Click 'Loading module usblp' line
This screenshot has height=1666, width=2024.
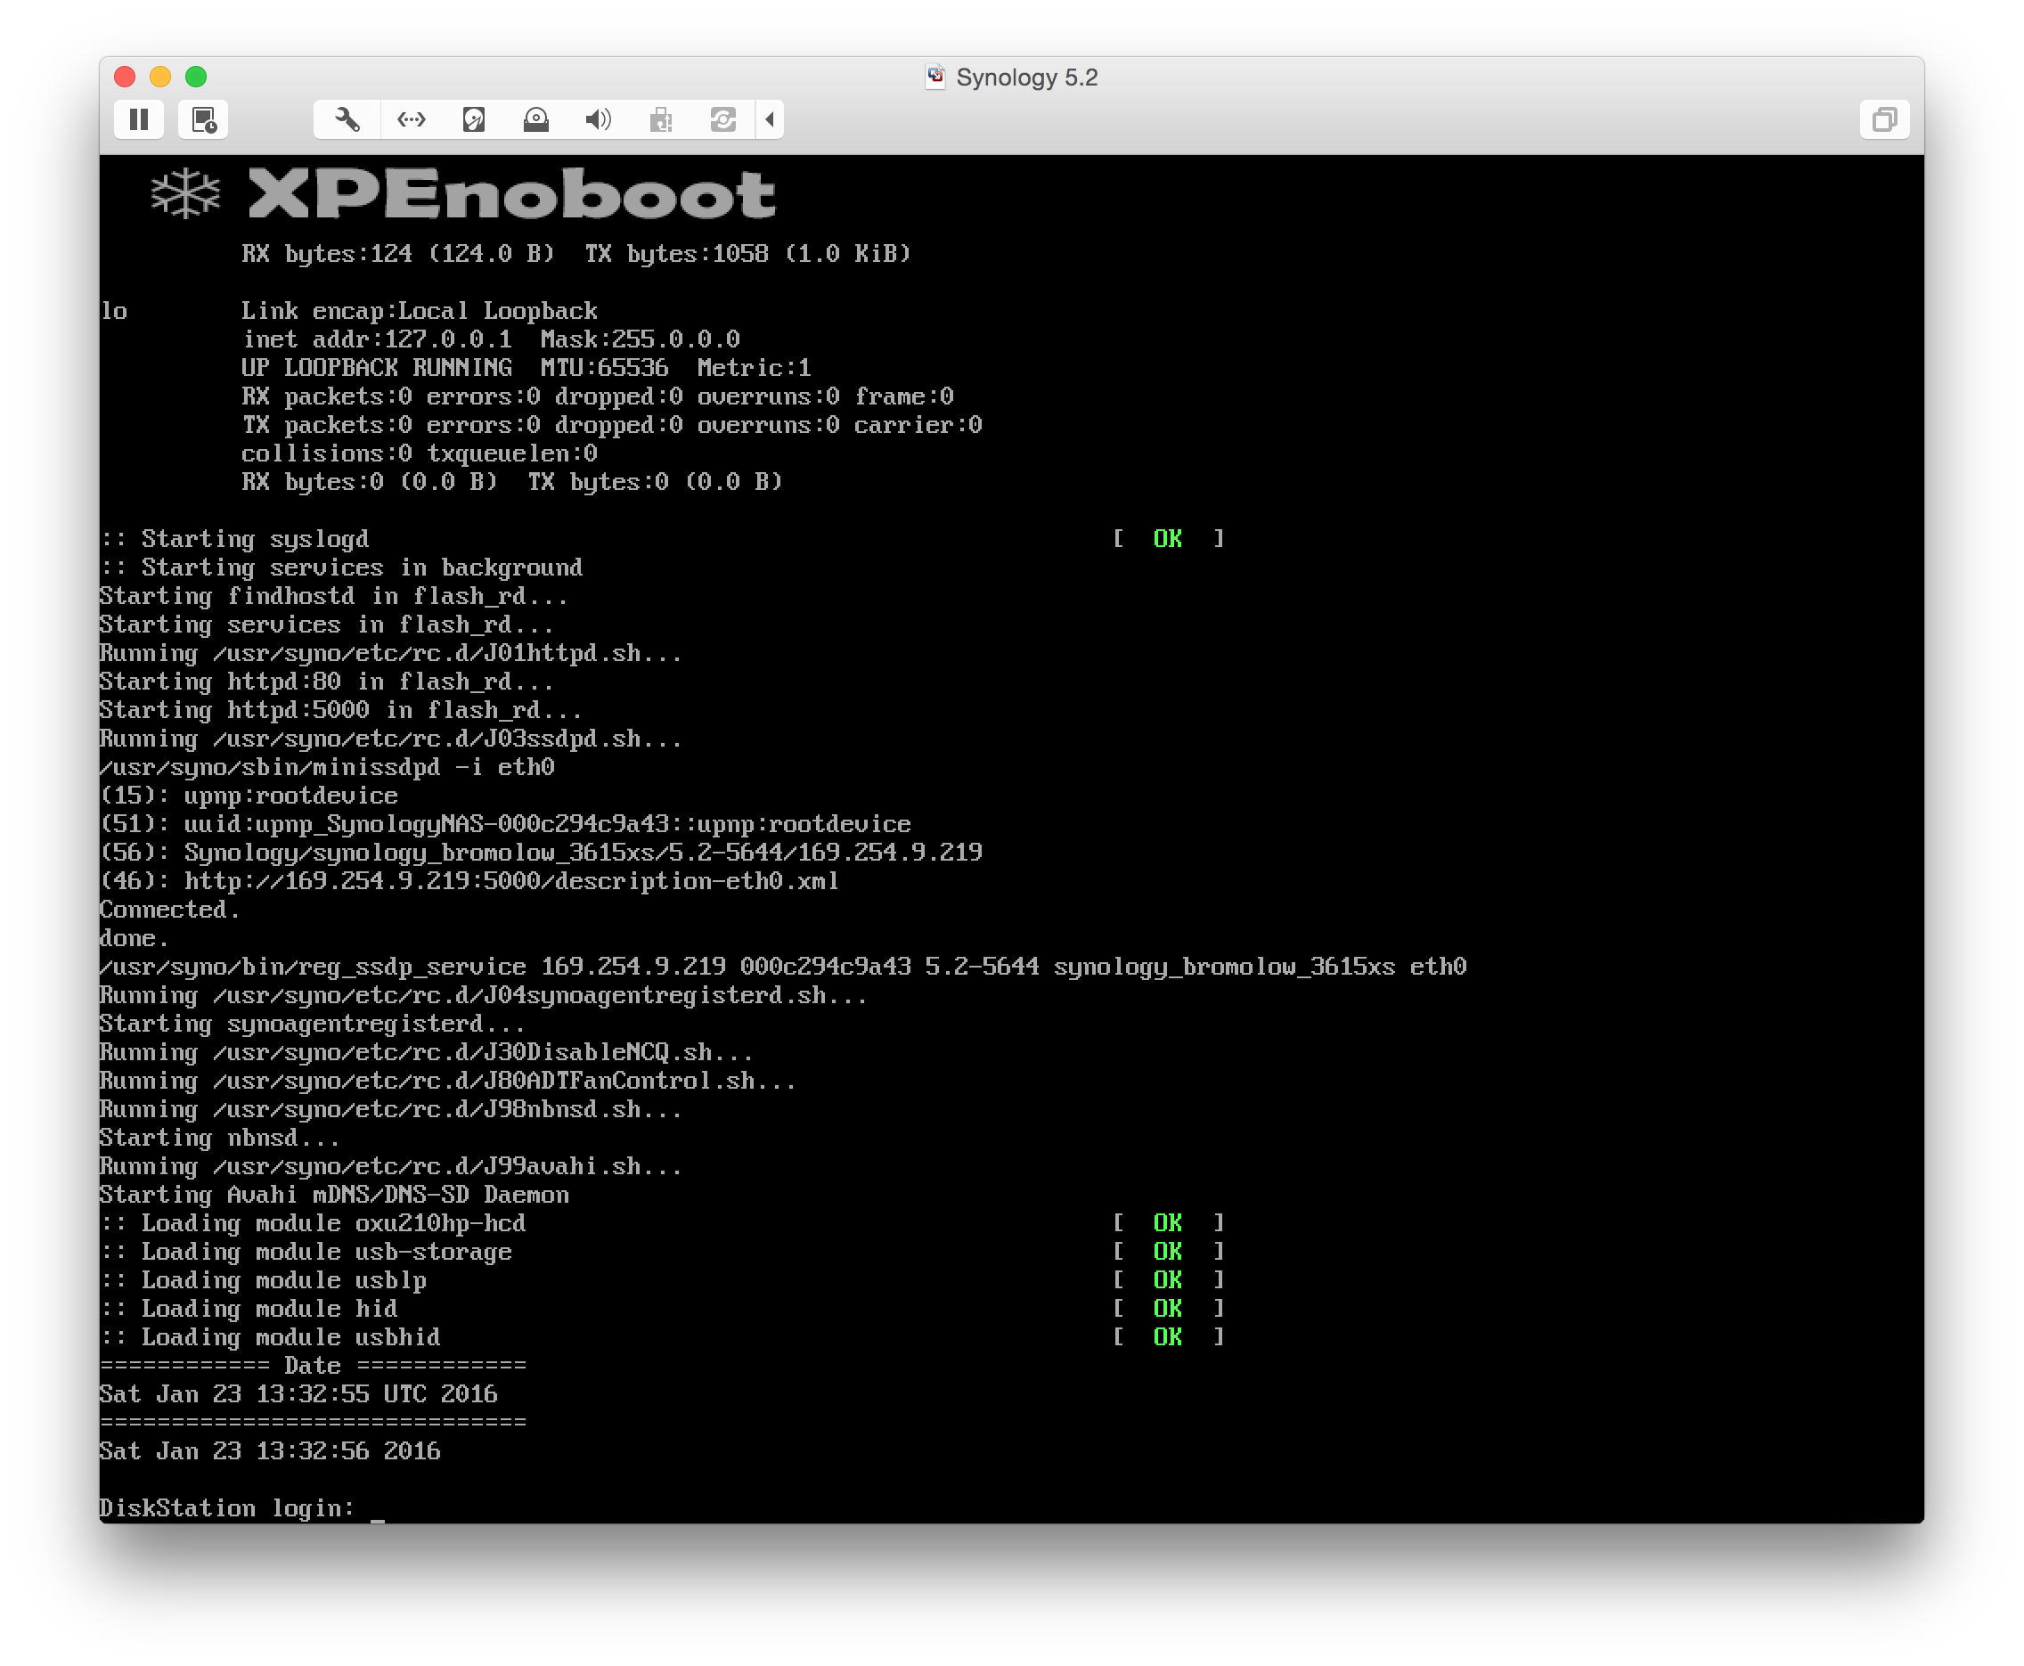pos(264,1280)
